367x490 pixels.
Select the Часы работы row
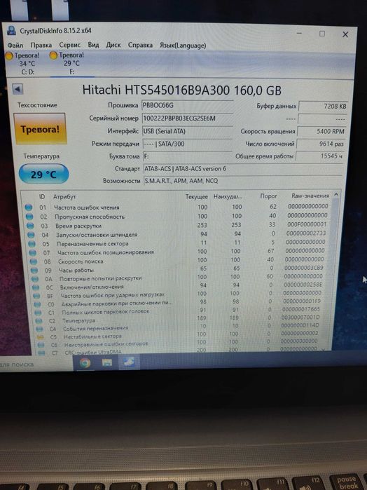pyautogui.click(x=179, y=269)
